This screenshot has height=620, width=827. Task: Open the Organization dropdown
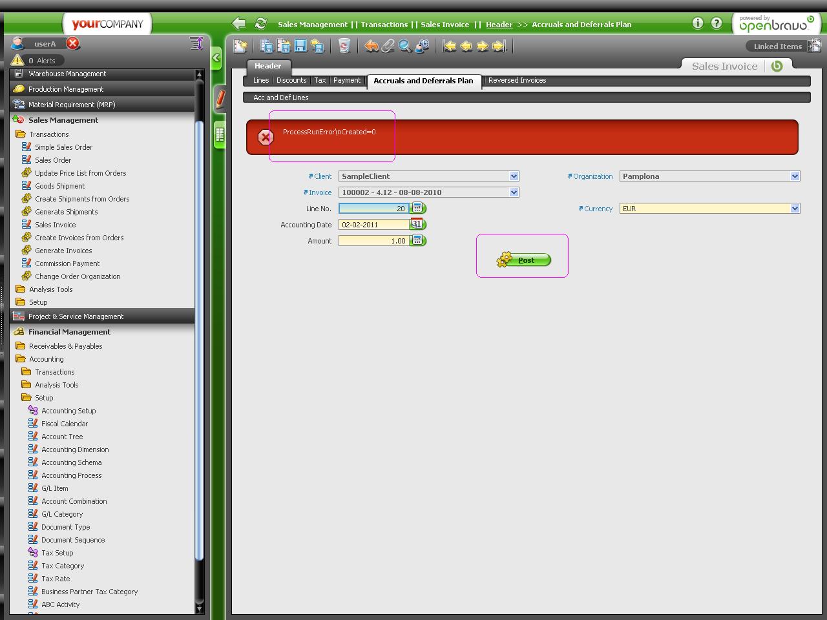tap(795, 176)
